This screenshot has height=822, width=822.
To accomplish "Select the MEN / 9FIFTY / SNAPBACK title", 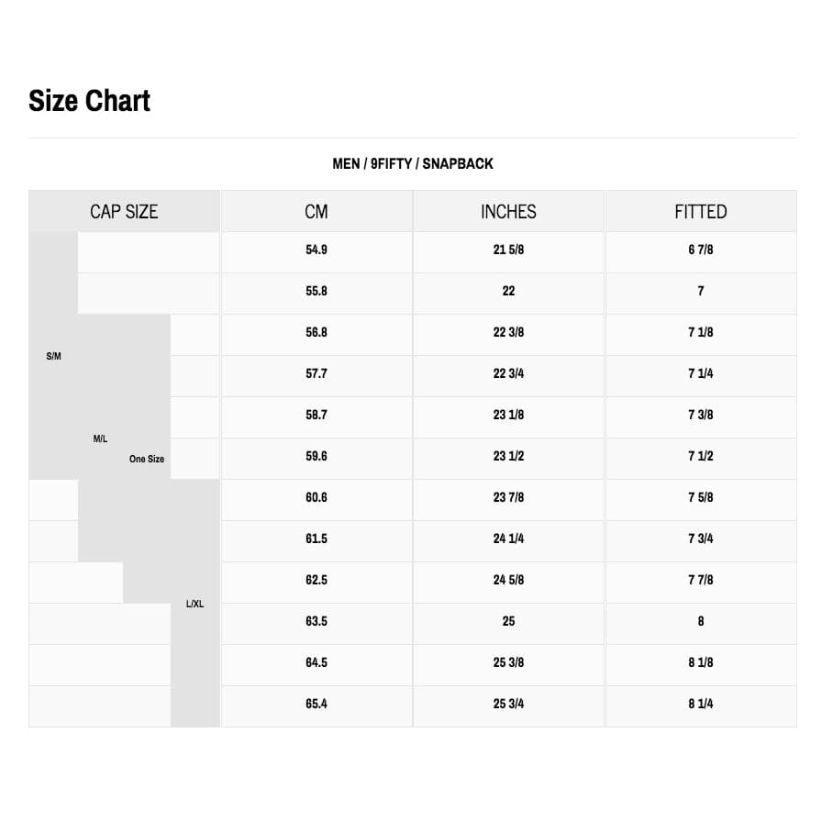I will point(413,164).
